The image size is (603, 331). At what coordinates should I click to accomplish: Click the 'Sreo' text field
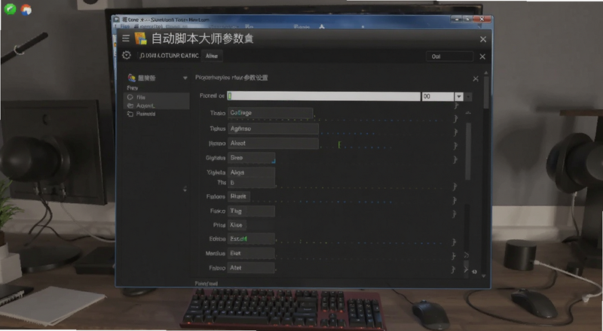tap(251, 158)
